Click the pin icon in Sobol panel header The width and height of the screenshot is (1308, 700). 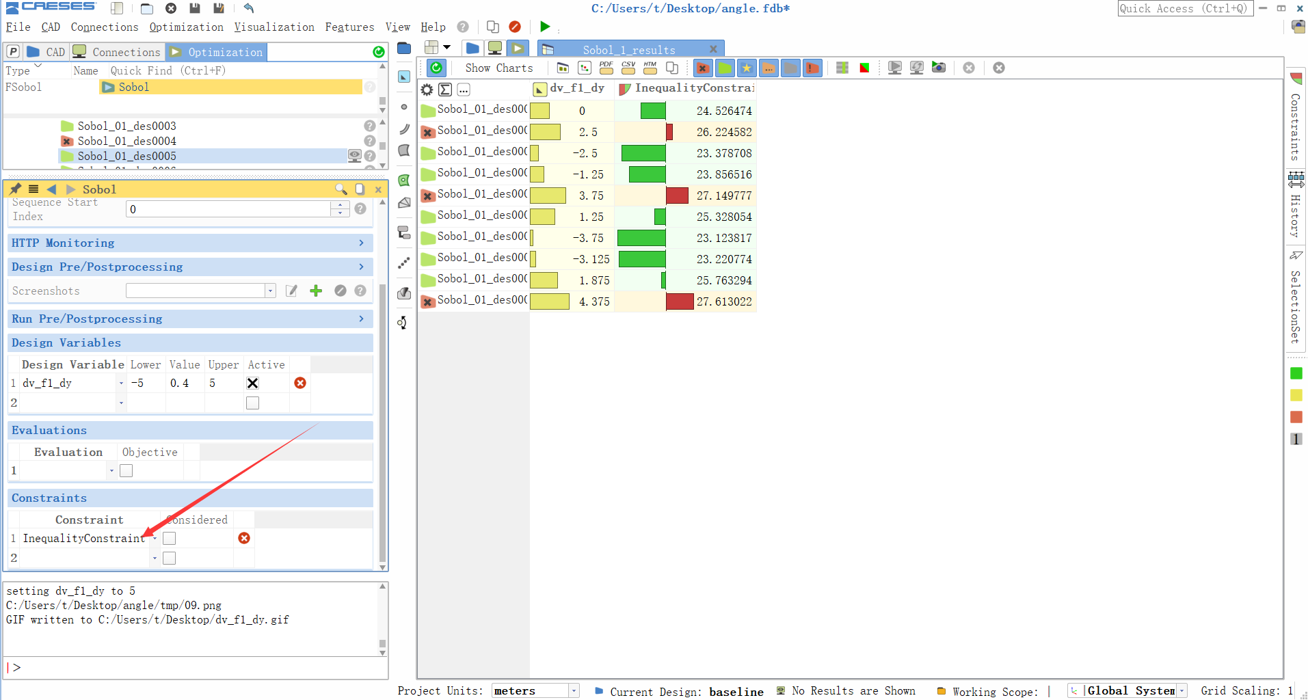tap(15, 189)
